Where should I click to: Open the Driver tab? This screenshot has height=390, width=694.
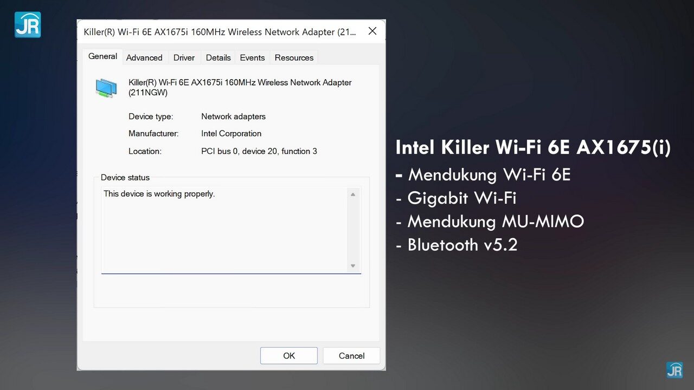coord(184,57)
